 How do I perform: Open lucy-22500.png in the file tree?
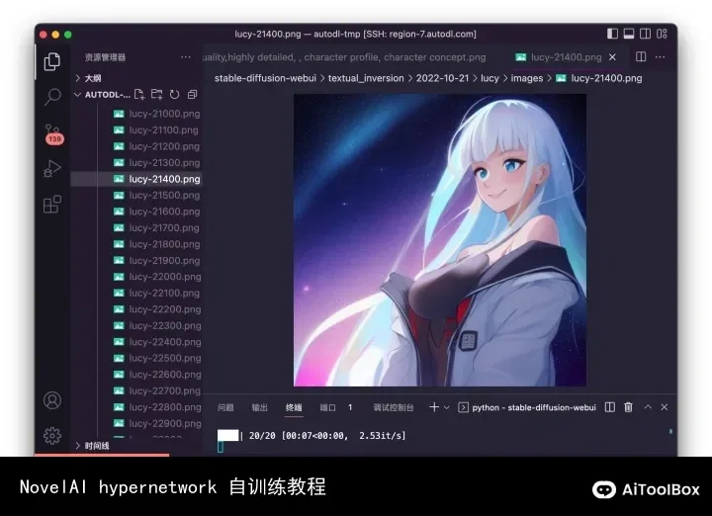(x=136, y=358)
